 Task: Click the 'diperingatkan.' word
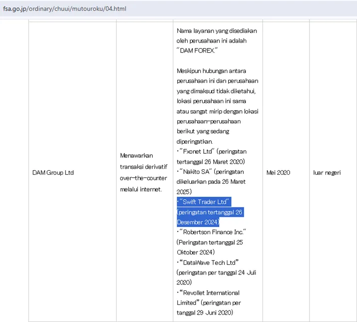click(x=195, y=142)
